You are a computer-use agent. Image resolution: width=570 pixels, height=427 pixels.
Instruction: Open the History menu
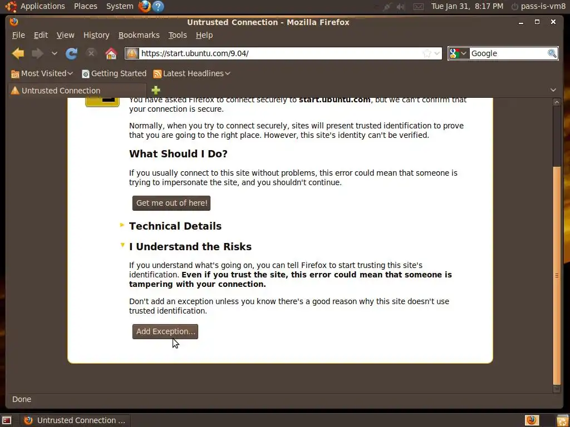96,35
